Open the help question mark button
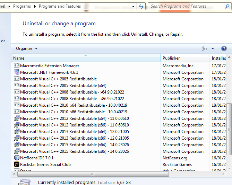Screen dimensions: 232x185 coord(224,48)
